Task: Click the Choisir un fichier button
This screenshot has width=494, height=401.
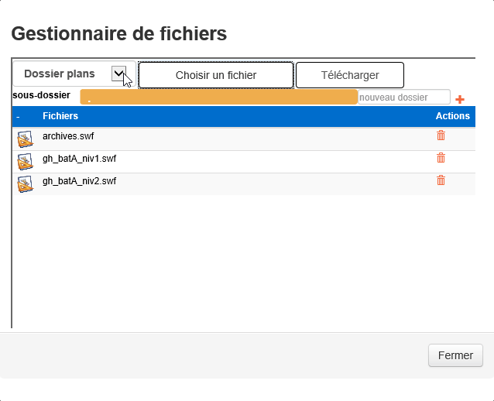Action: [216, 75]
